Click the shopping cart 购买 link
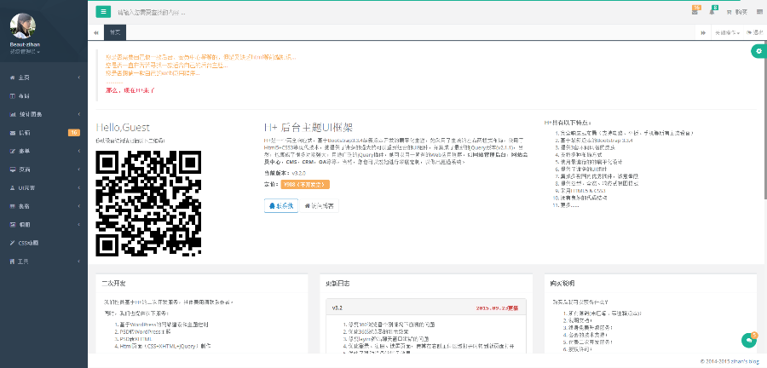This screenshot has height=368, width=767. coord(736,12)
